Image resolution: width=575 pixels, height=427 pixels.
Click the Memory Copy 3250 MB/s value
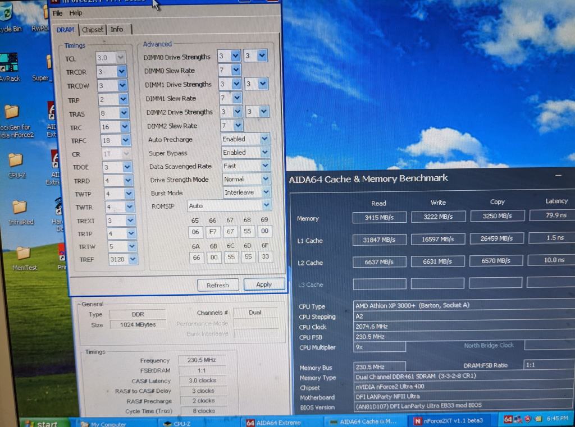[x=498, y=216]
